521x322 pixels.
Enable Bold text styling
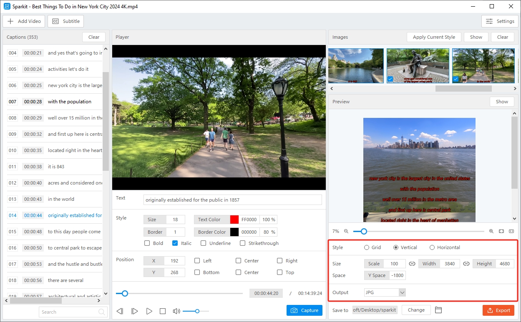(147, 243)
